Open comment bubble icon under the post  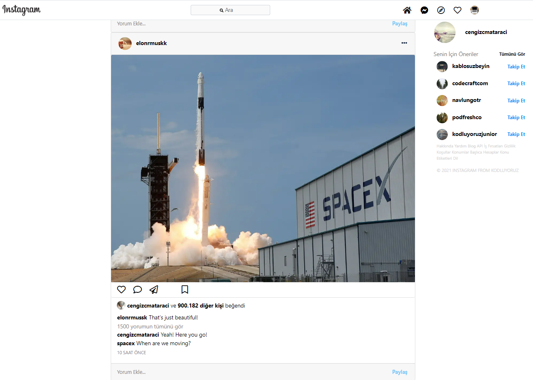[x=137, y=290]
